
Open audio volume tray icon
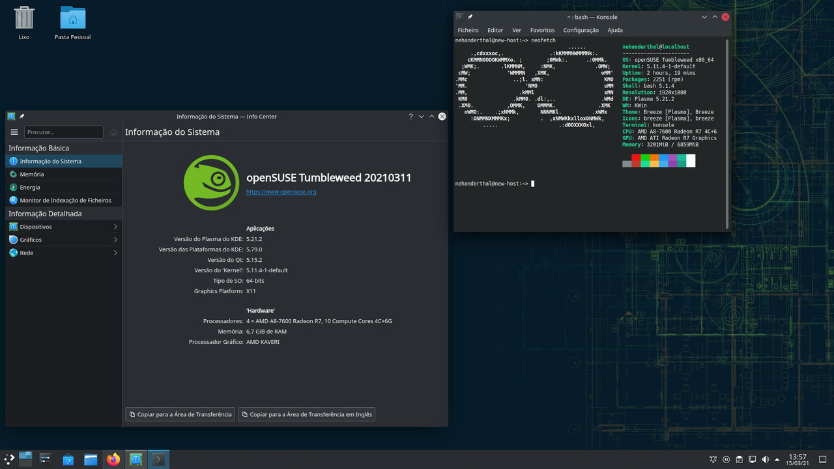pyautogui.click(x=765, y=460)
